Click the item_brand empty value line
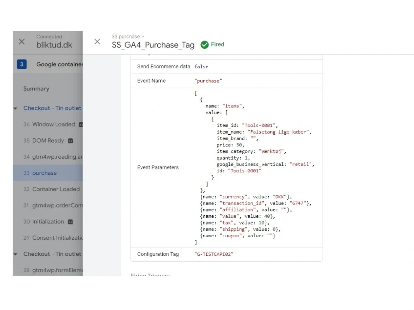Viewport: 414px width, 310px height. tap(237, 138)
